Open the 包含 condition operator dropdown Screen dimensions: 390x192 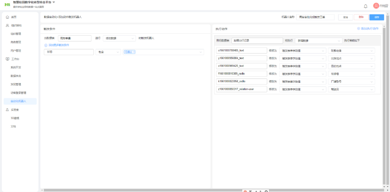click(108, 52)
